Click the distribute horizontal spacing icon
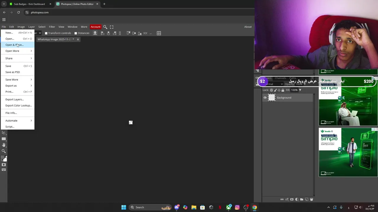 click(145, 33)
